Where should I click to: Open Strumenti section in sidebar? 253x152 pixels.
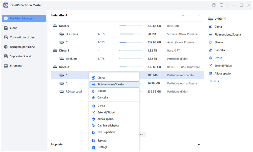[24, 66]
